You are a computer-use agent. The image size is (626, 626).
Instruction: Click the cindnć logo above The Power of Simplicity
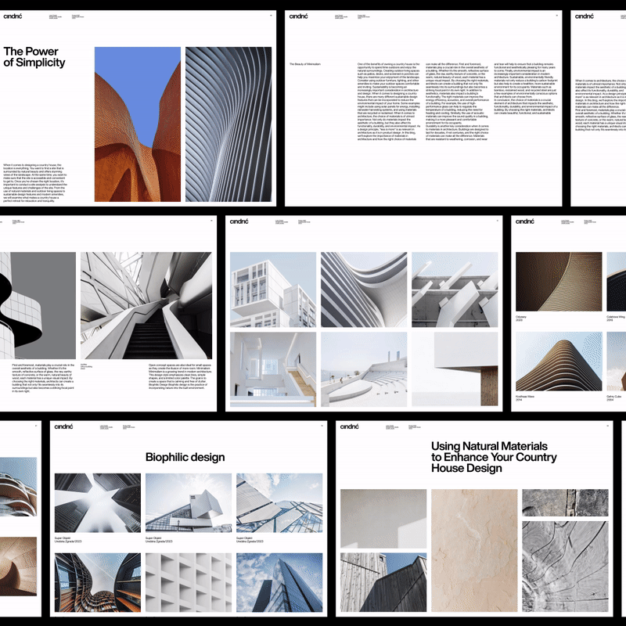[x=13, y=16]
